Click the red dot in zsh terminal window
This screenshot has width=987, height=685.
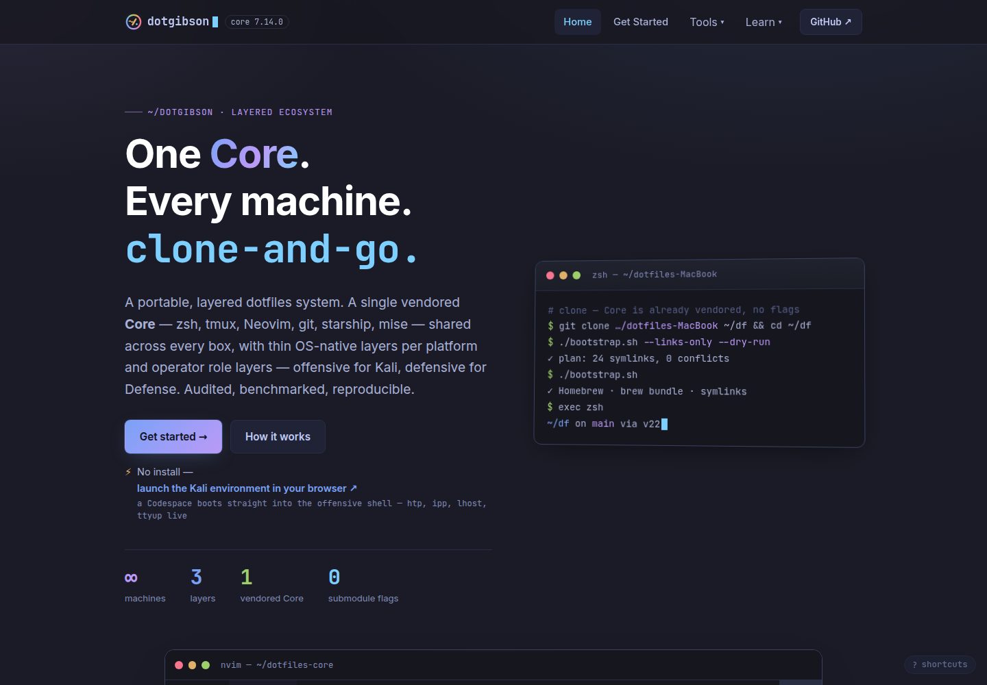(550, 275)
